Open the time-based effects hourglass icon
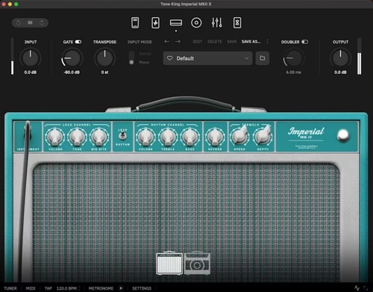This screenshot has height=292, width=373. [x=237, y=23]
